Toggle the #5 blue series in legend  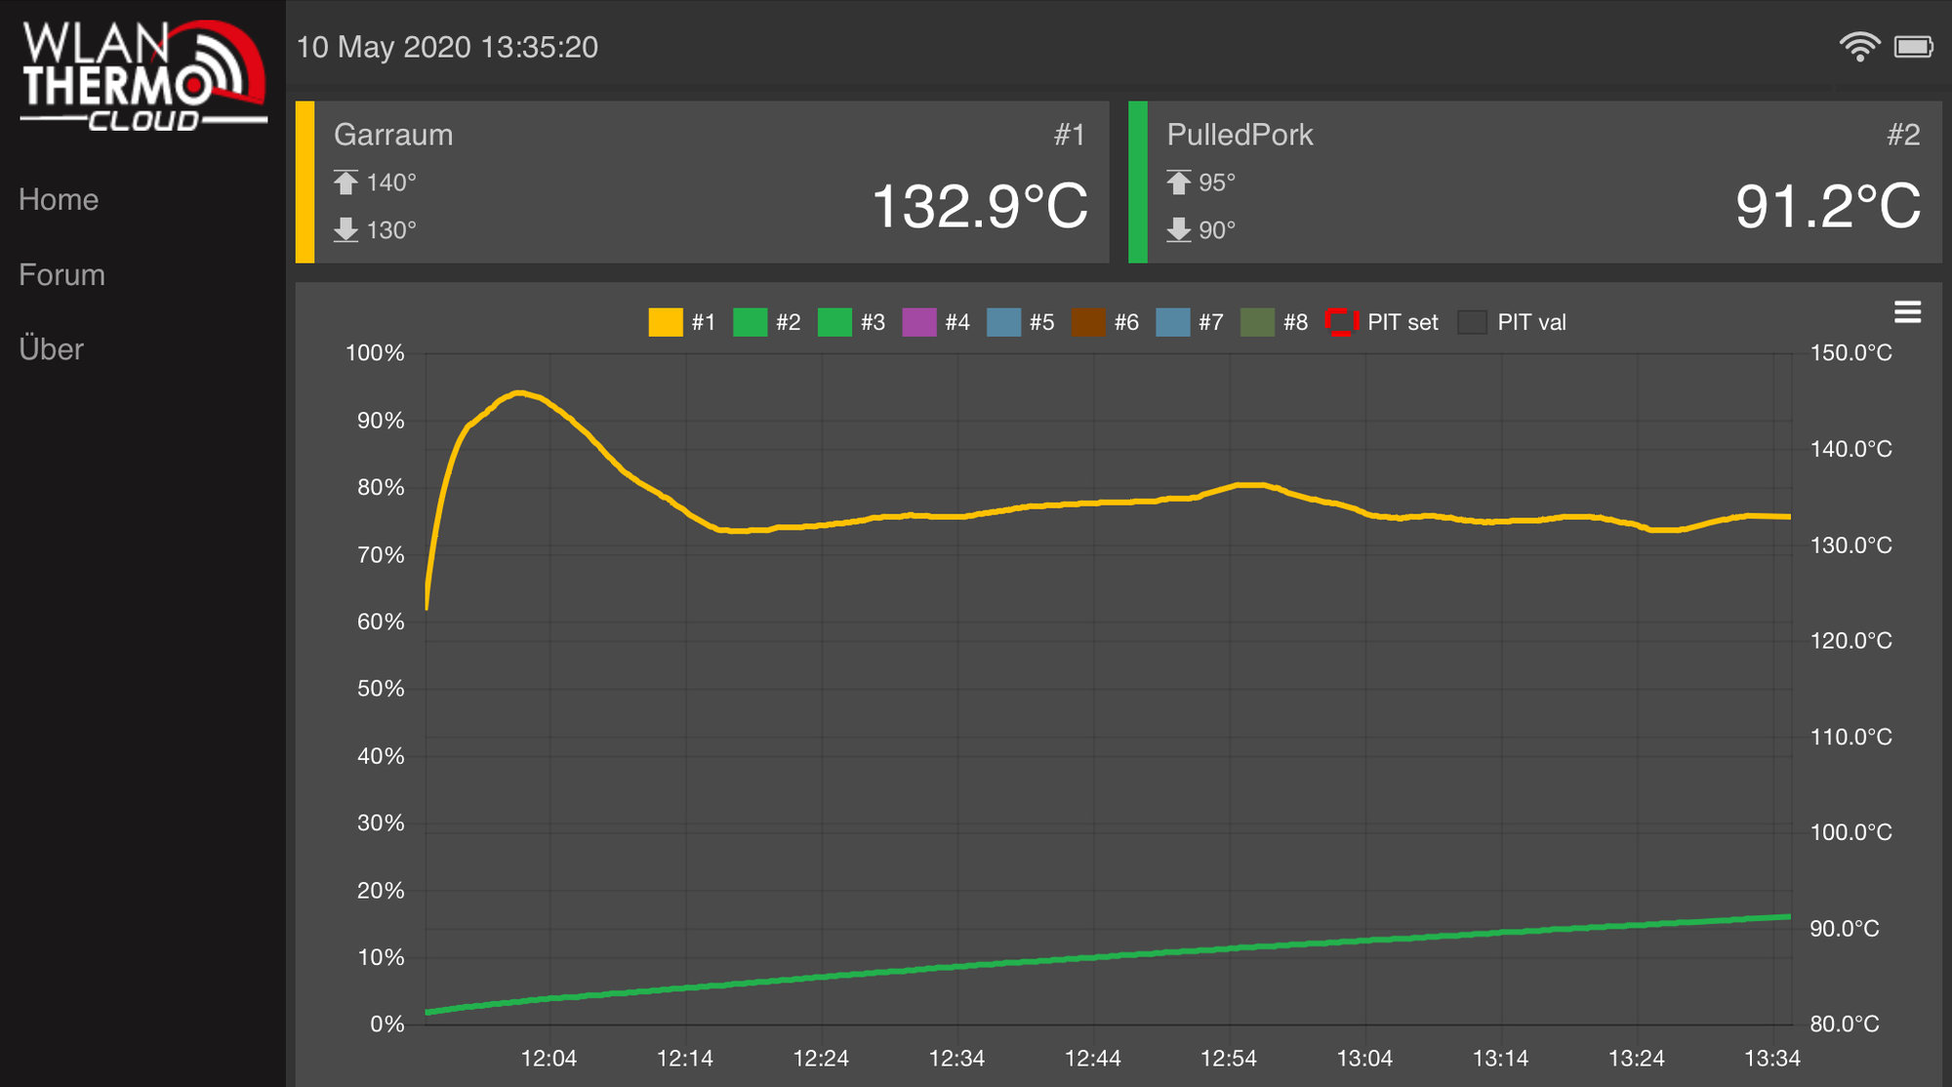1021,323
